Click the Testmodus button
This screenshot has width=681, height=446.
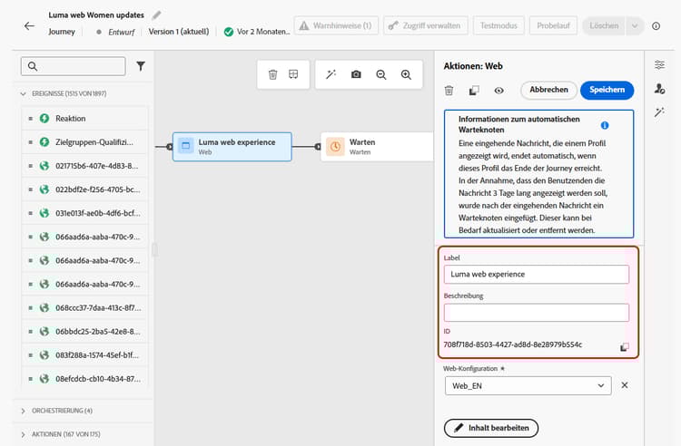point(498,25)
